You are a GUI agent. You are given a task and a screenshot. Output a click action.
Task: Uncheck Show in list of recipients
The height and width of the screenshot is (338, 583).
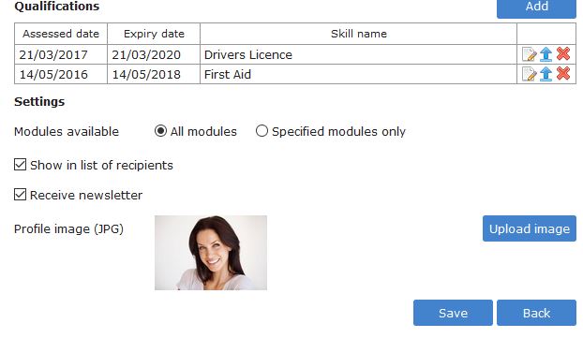pyautogui.click(x=20, y=165)
